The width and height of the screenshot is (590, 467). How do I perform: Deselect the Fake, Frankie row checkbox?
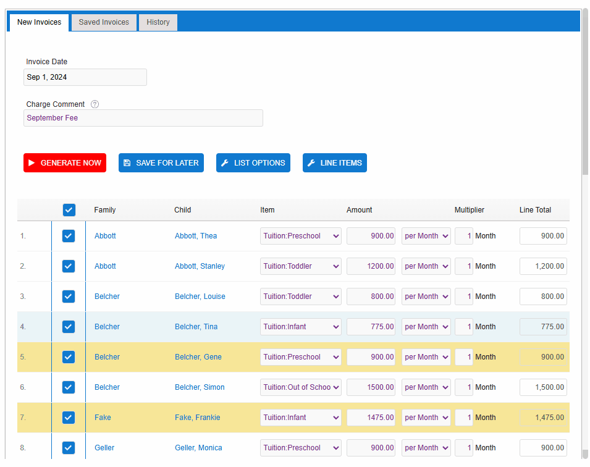click(69, 418)
